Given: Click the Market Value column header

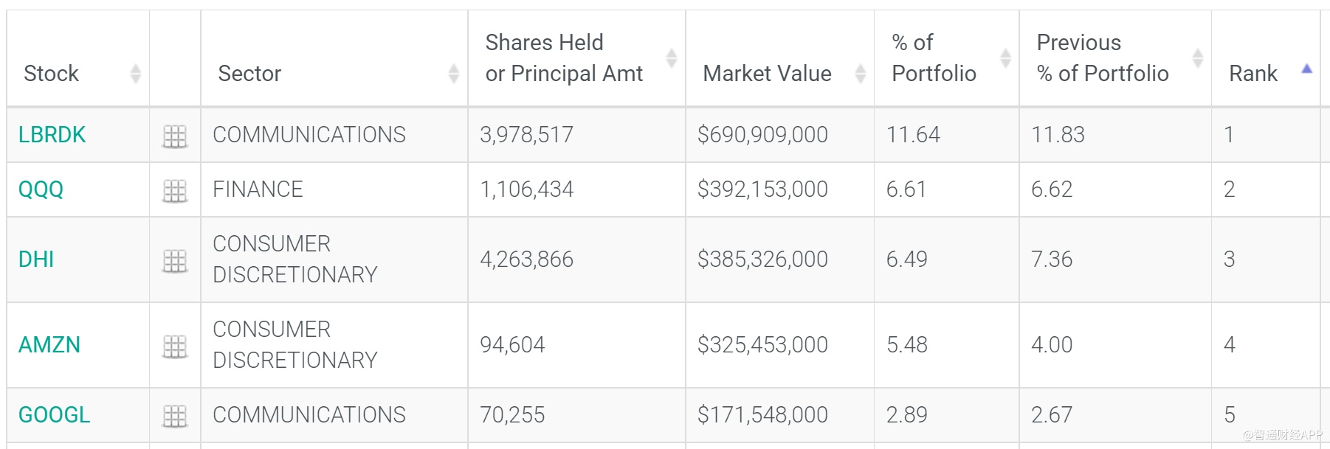Looking at the screenshot, I should 767,74.
